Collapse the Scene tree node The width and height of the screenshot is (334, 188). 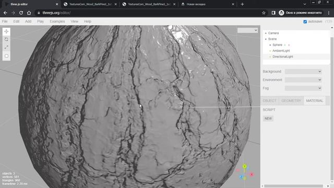tap(266, 39)
